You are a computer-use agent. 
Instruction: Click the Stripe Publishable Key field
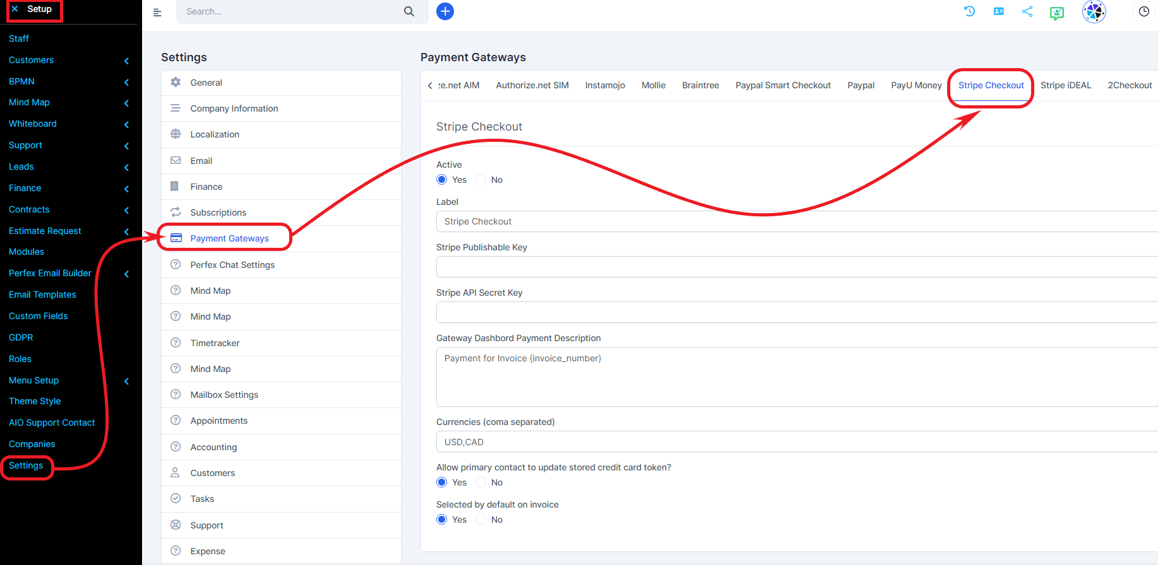[x=797, y=267]
